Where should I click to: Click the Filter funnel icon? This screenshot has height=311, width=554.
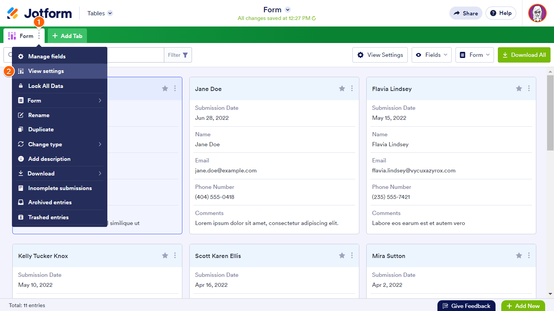[x=185, y=55]
